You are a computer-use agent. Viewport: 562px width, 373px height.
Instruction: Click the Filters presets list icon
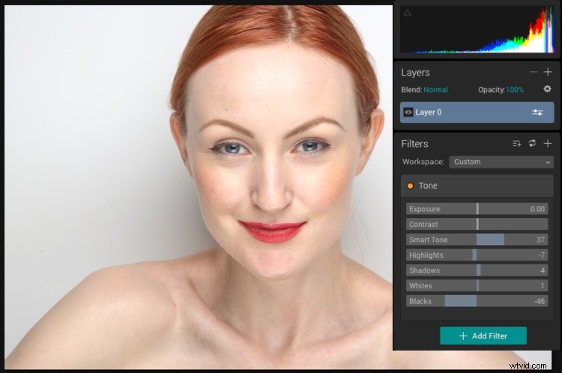(x=517, y=144)
